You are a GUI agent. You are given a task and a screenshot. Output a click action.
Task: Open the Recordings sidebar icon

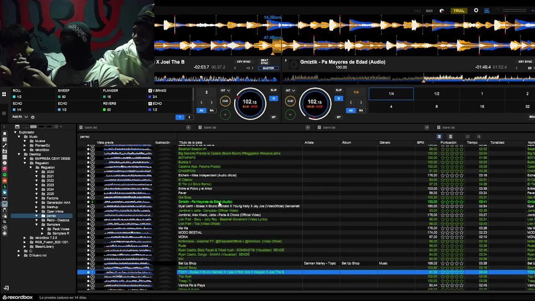[5, 233]
